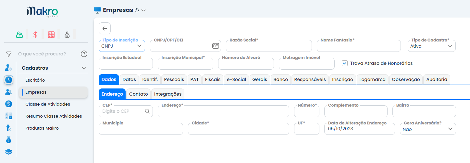Open the Banco tab
Screen dimensions: 470x163
281,79
